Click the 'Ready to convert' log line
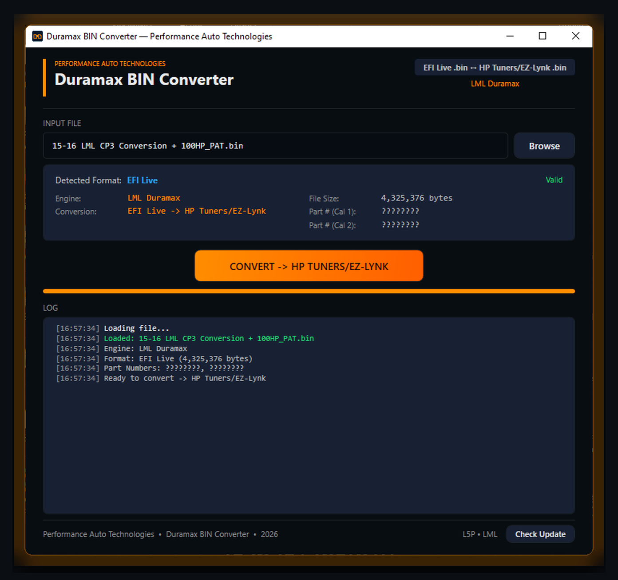Screen dimensions: 618x580 tap(161, 378)
